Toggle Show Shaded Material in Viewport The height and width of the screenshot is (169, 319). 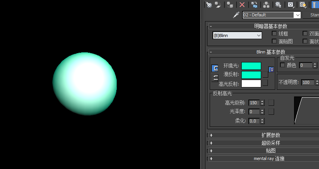click(x=303, y=4)
